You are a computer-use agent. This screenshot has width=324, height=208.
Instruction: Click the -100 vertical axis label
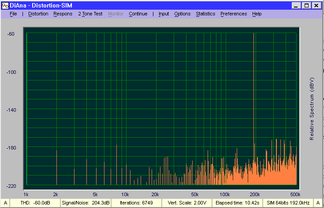point(11,72)
